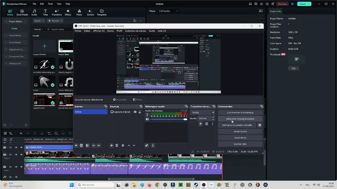Move scene down in OBS Scènes panel

(x=98, y=146)
